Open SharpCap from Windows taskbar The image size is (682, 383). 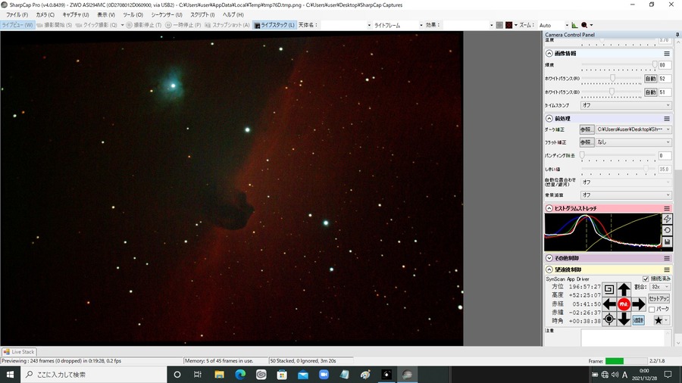(x=407, y=375)
